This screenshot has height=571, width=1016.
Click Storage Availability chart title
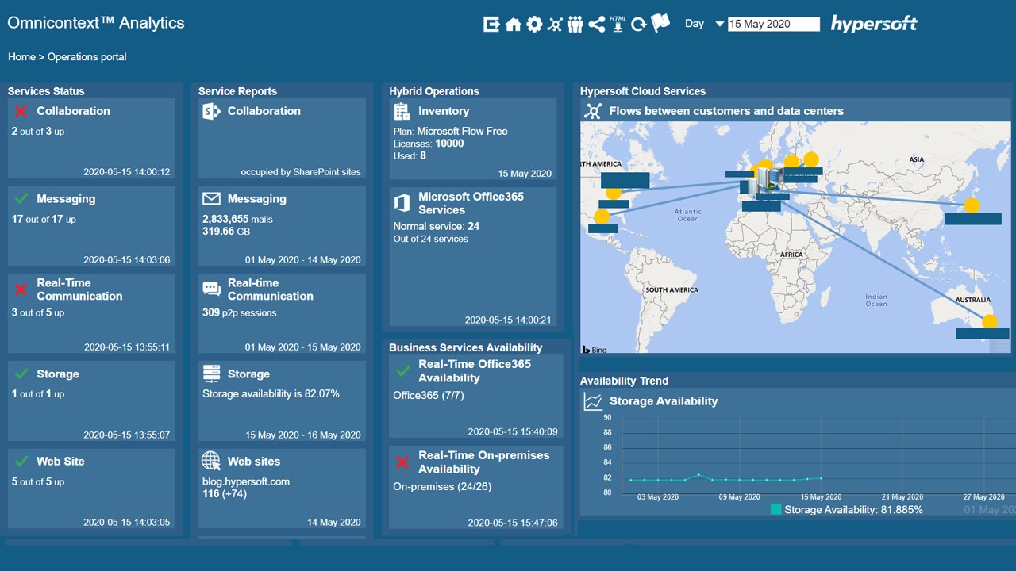click(x=664, y=401)
